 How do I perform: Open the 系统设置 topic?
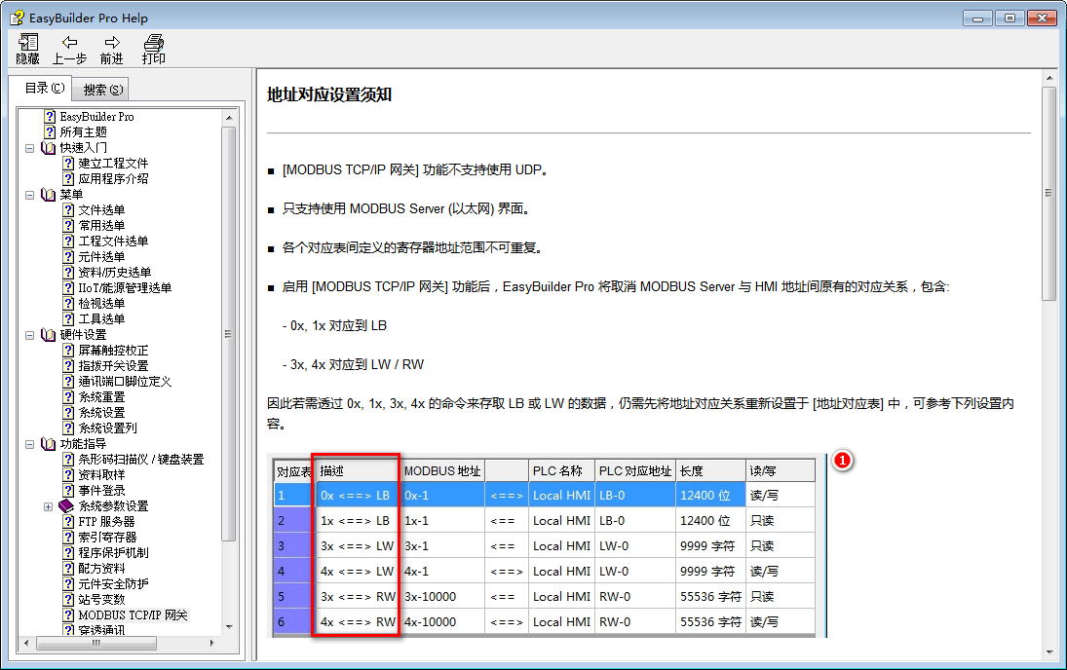click(101, 413)
